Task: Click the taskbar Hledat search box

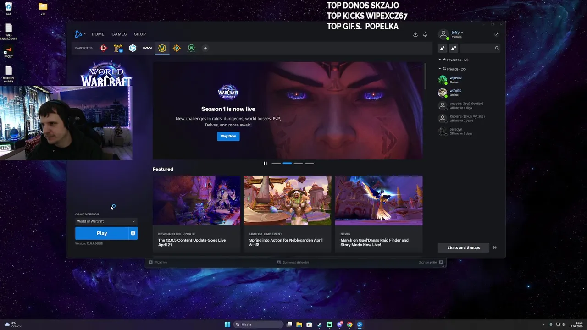Action: pos(258,324)
